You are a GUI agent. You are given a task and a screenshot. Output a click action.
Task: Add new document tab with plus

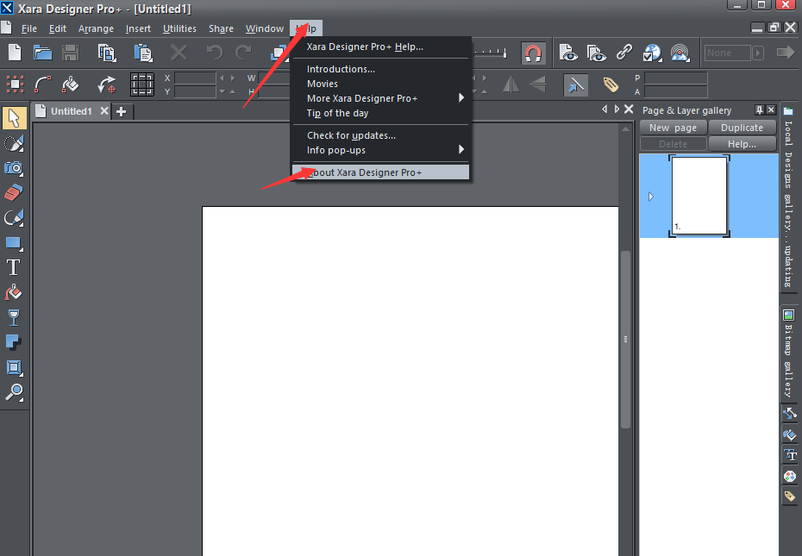122,111
